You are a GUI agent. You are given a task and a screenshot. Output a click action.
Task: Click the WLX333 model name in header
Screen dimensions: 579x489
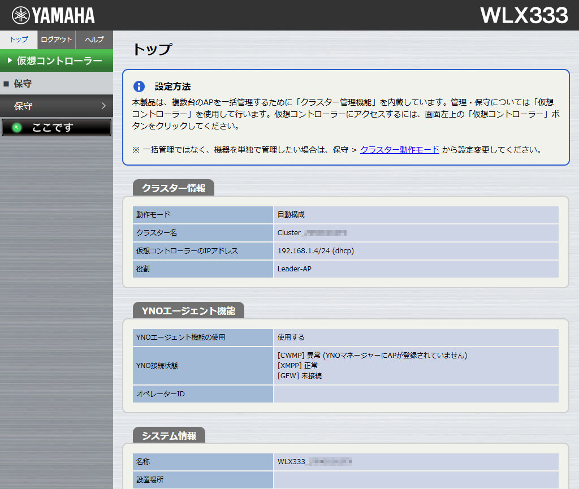(524, 15)
